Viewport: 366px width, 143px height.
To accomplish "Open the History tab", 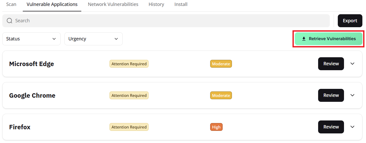I will (156, 4).
